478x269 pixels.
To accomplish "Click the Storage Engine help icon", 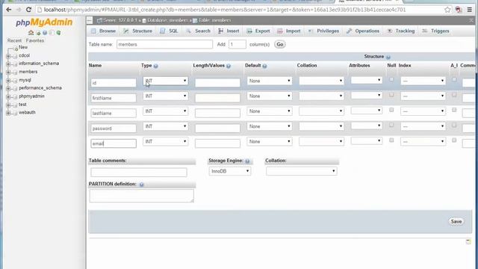I will tap(247, 161).
